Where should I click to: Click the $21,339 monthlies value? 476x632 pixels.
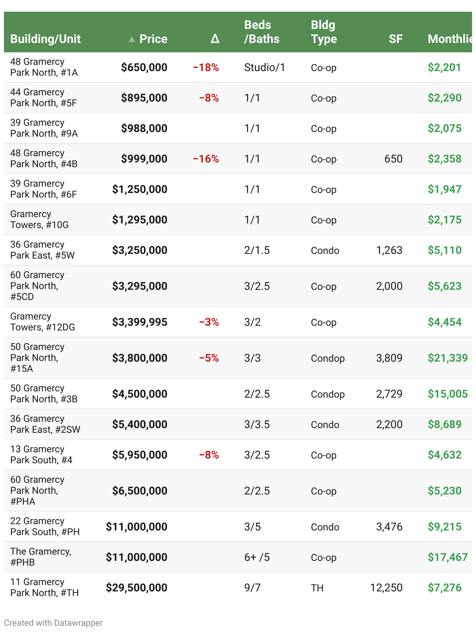point(448,358)
